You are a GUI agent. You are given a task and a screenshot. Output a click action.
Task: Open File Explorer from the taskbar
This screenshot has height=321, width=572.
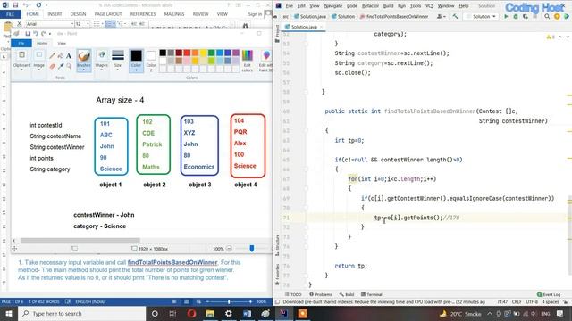click(x=210, y=313)
